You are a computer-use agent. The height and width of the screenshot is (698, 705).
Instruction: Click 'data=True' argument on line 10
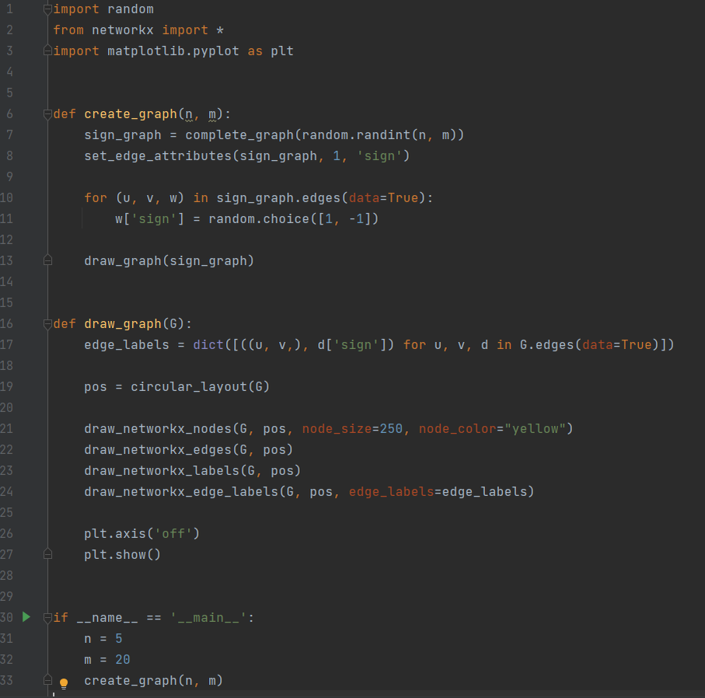pyautogui.click(x=383, y=198)
